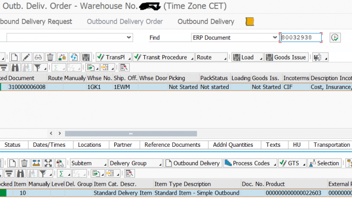Click the binoculars Find icon in header grid toolbar

15,68
